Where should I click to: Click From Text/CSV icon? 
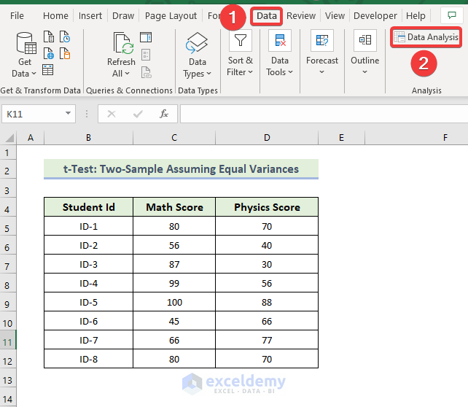(49, 36)
